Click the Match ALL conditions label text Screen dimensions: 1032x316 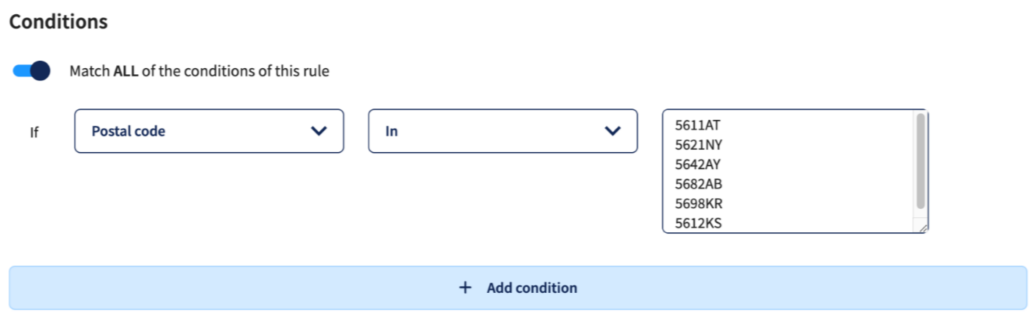click(x=199, y=71)
